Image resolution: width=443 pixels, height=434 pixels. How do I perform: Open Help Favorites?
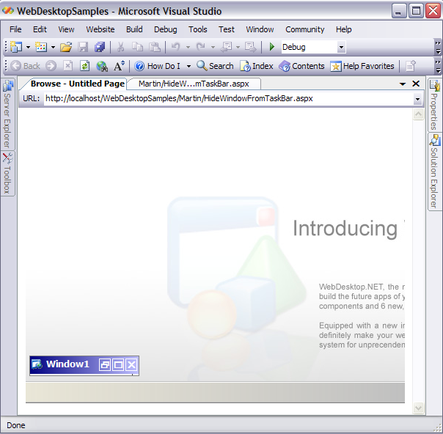[x=362, y=66]
